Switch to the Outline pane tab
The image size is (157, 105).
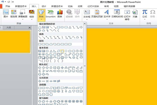tap(9, 28)
